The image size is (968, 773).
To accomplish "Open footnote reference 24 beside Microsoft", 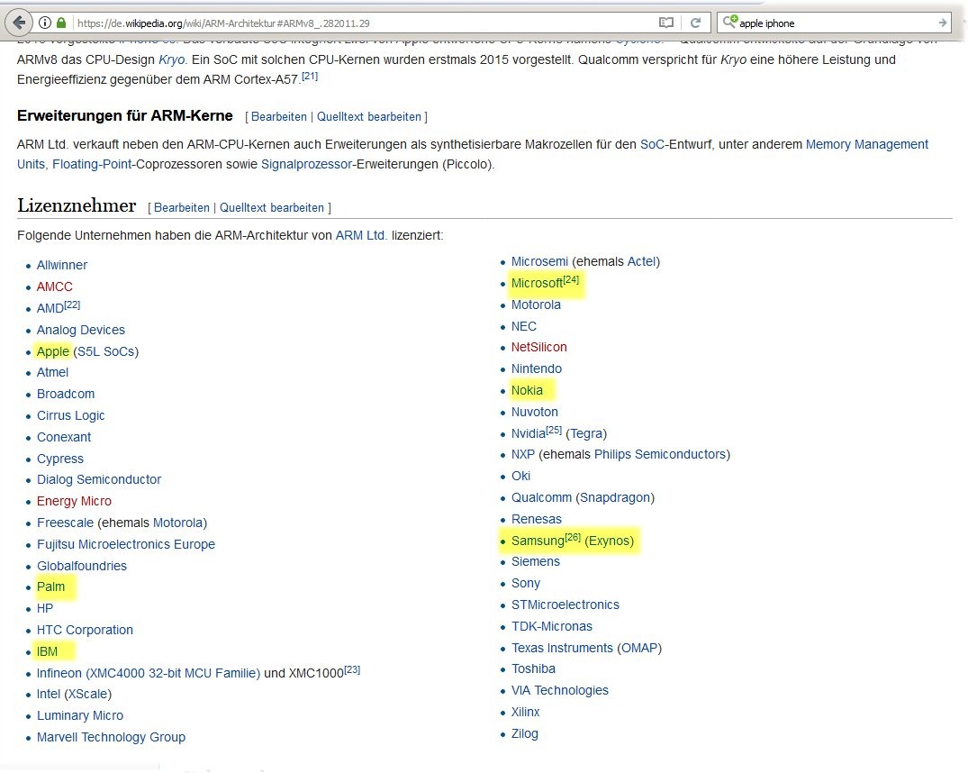I will (572, 280).
